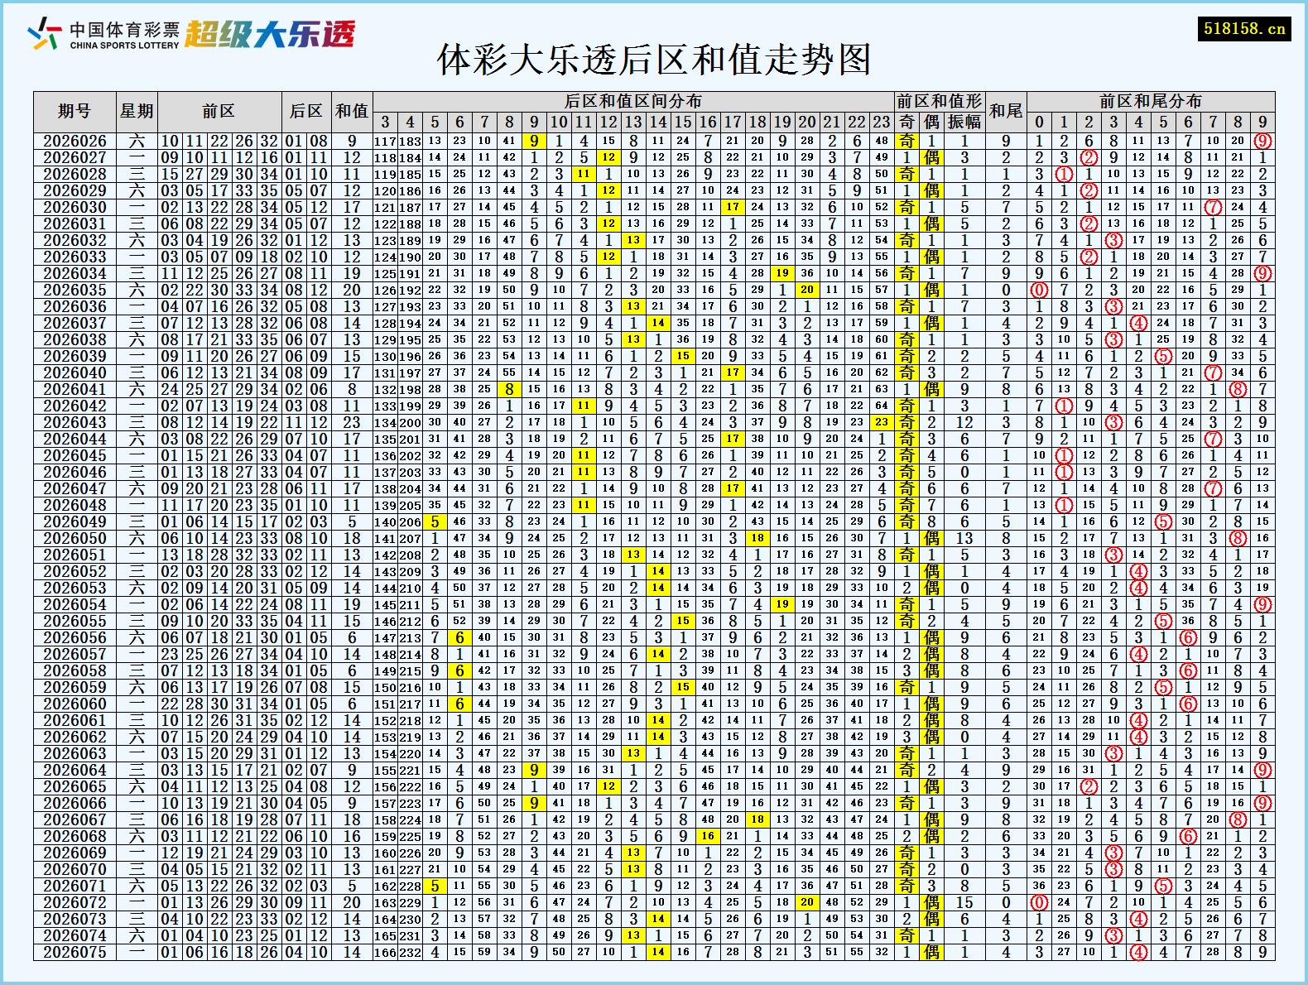Click circled tail 5 in row 2026049

coord(1163,521)
